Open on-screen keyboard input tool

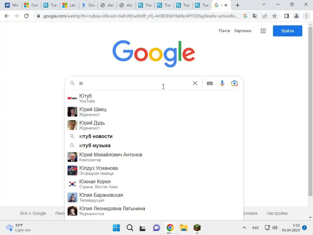210,83
